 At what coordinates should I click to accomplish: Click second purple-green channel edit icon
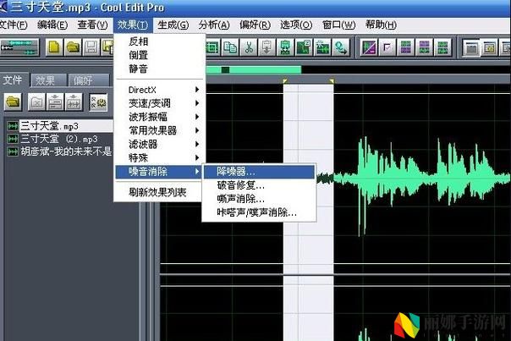424,47
